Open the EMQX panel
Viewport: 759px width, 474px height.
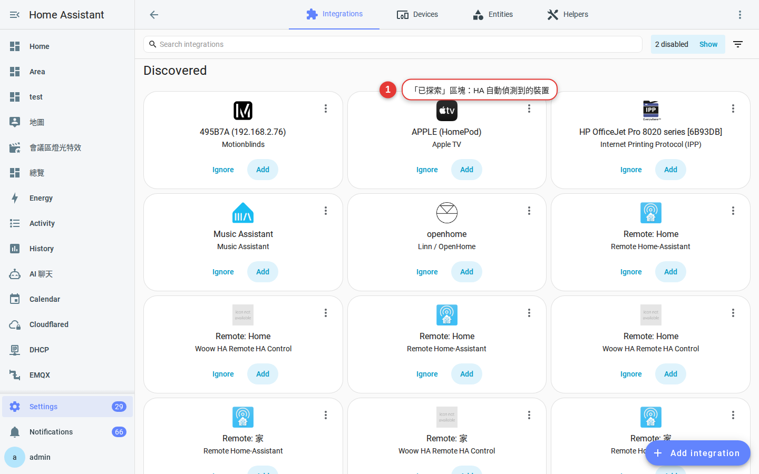tap(67, 375)
